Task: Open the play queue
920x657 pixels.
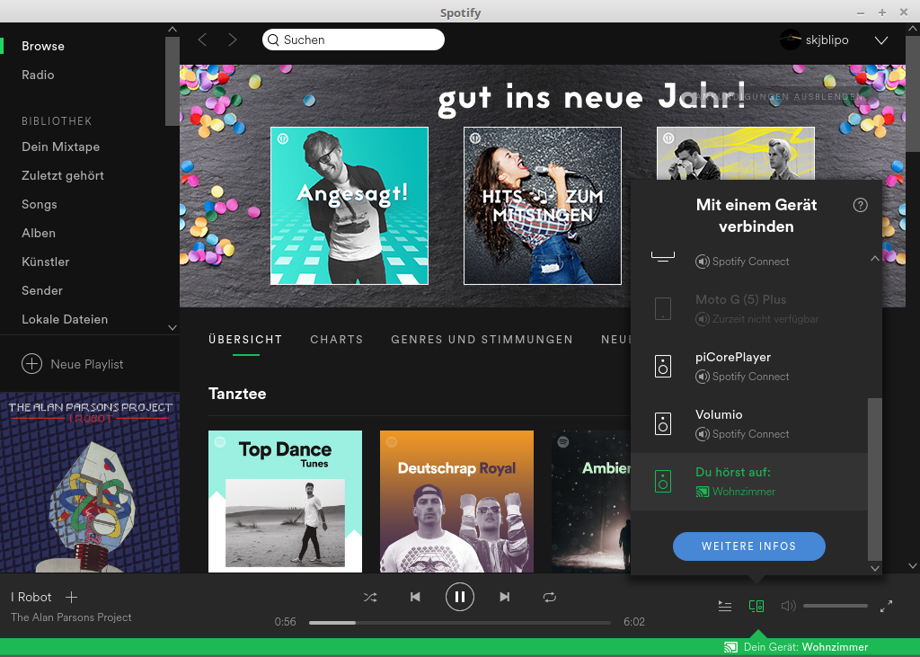Action: pos(725,606)
